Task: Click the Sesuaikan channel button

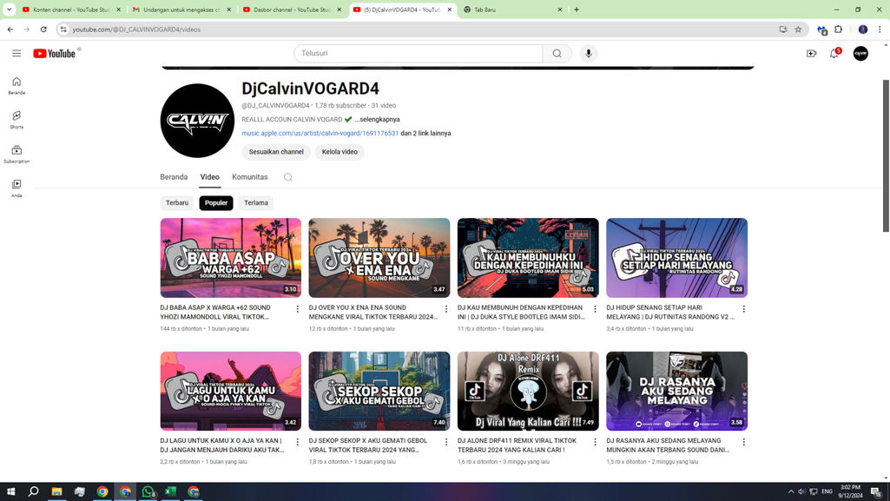Action: (276, 152)
